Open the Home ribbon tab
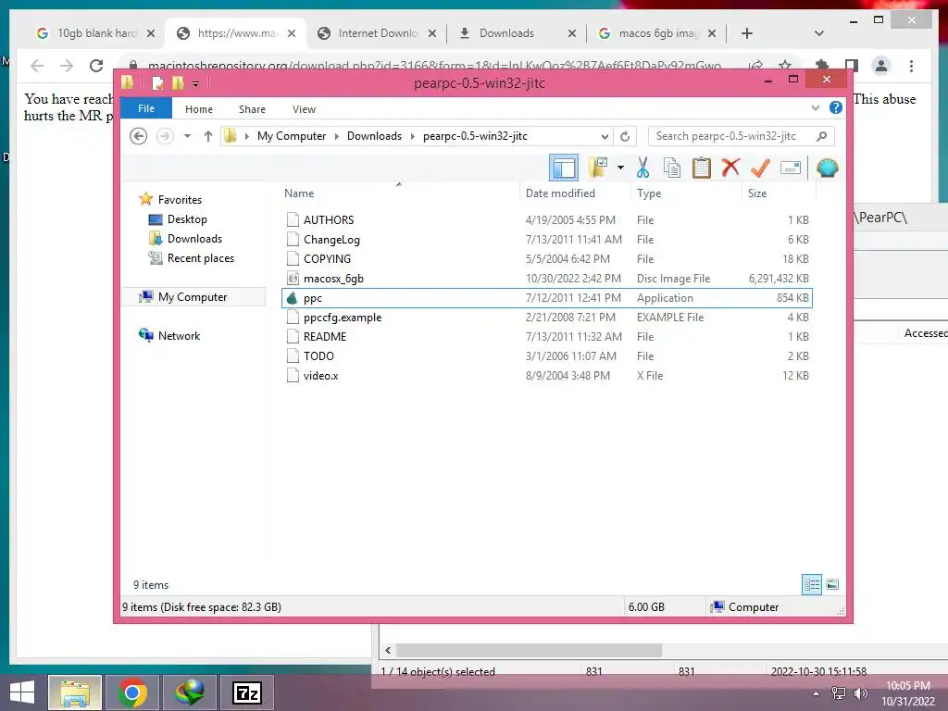Image resolution: width=948 pixels, height=711 pixels. [x=199, y=109]
